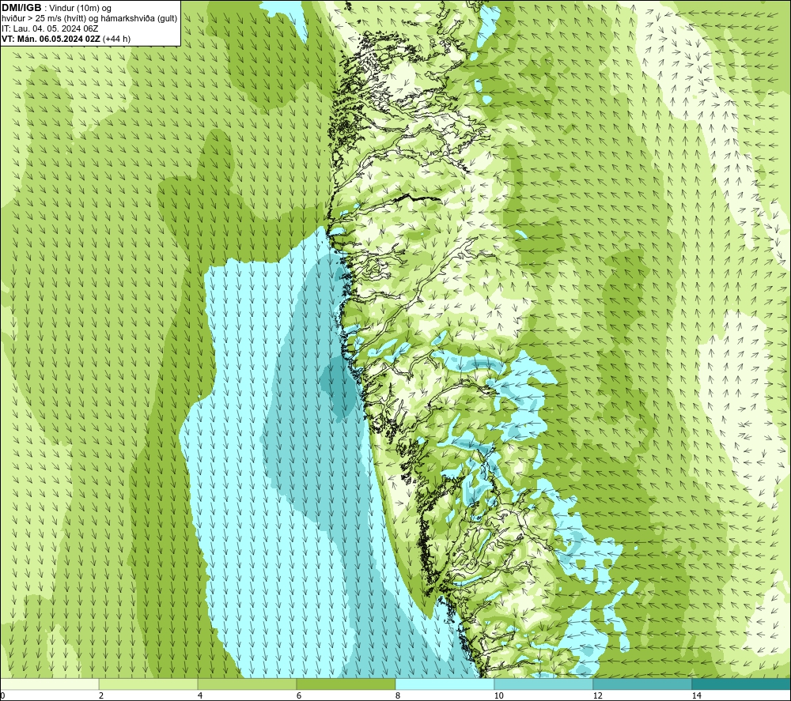Select the 10–12 m/s cyan color swatch
Screen dimensions: 791x701
point(544,684)
